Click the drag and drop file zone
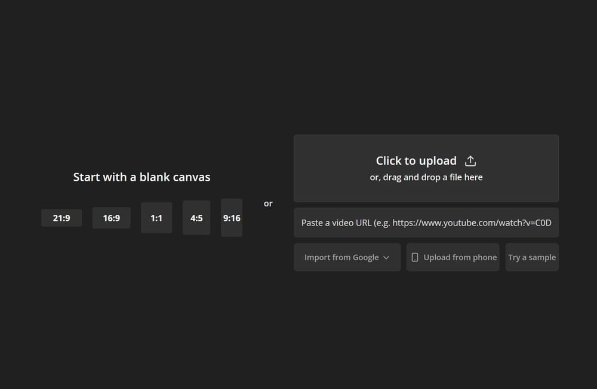Viewport: 597px width, 389px height. click(426, 177)
